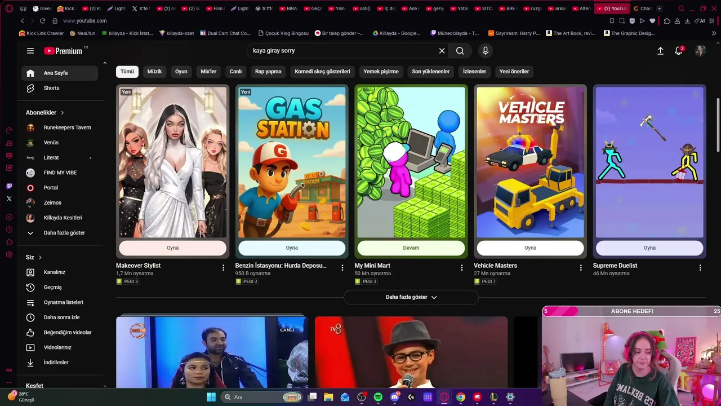Select the Yeni öneriler chip
The image size is (721, 406).
click(514, 72)
